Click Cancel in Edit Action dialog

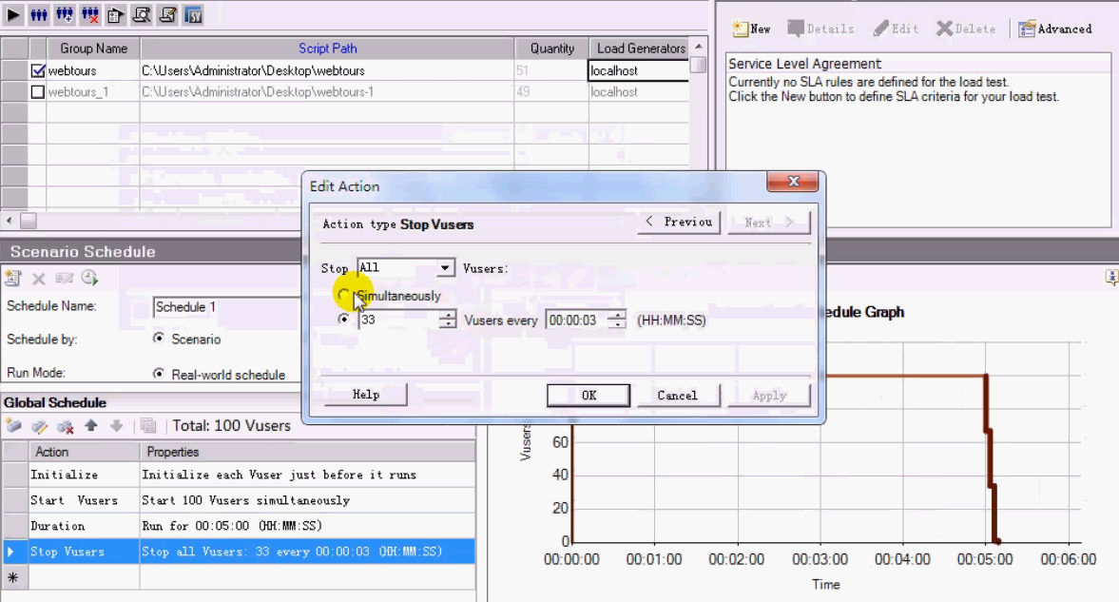pos(677,395)
